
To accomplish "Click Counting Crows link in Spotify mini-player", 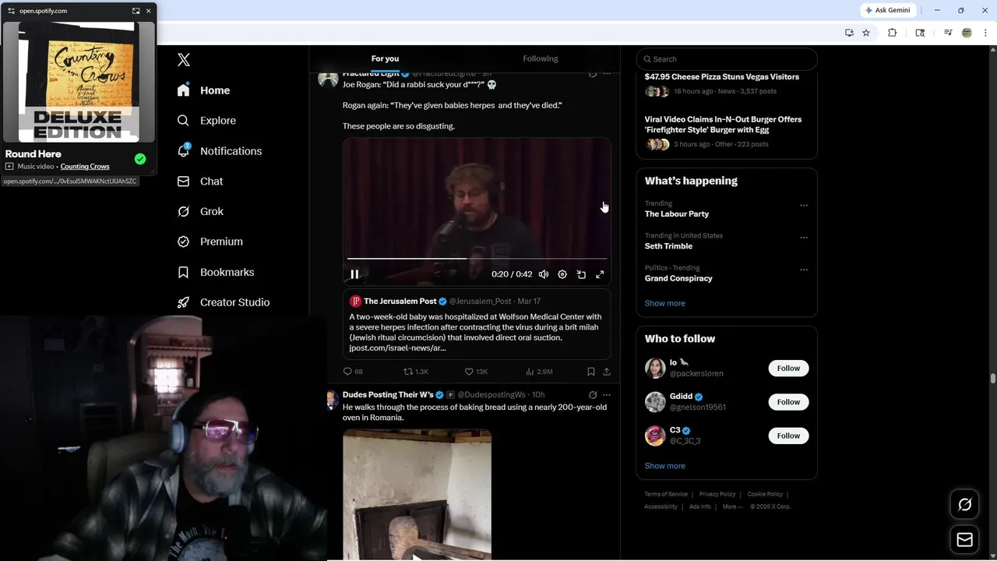I will pos(85,167).
